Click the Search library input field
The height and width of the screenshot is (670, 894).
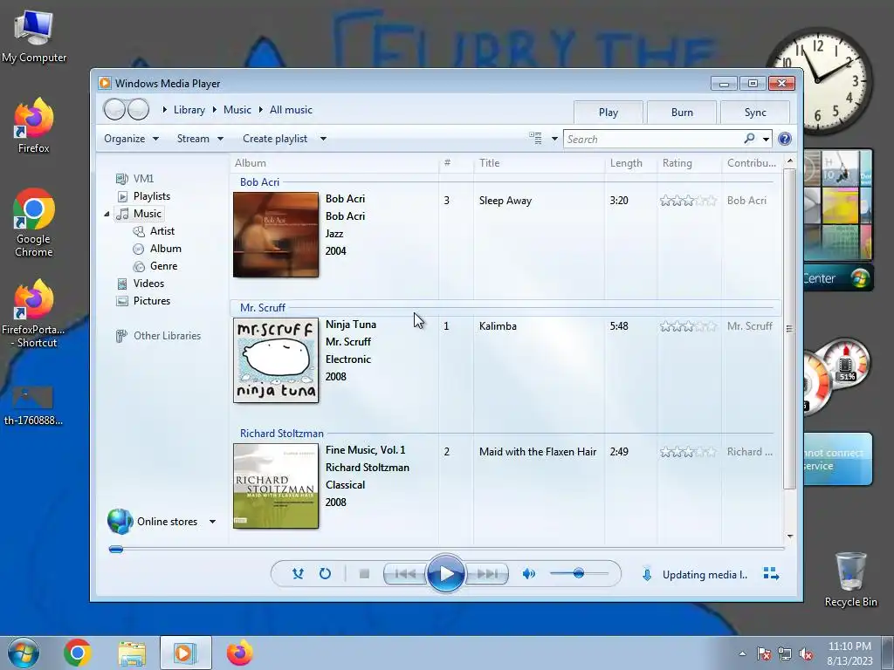(x=653, y=139)
